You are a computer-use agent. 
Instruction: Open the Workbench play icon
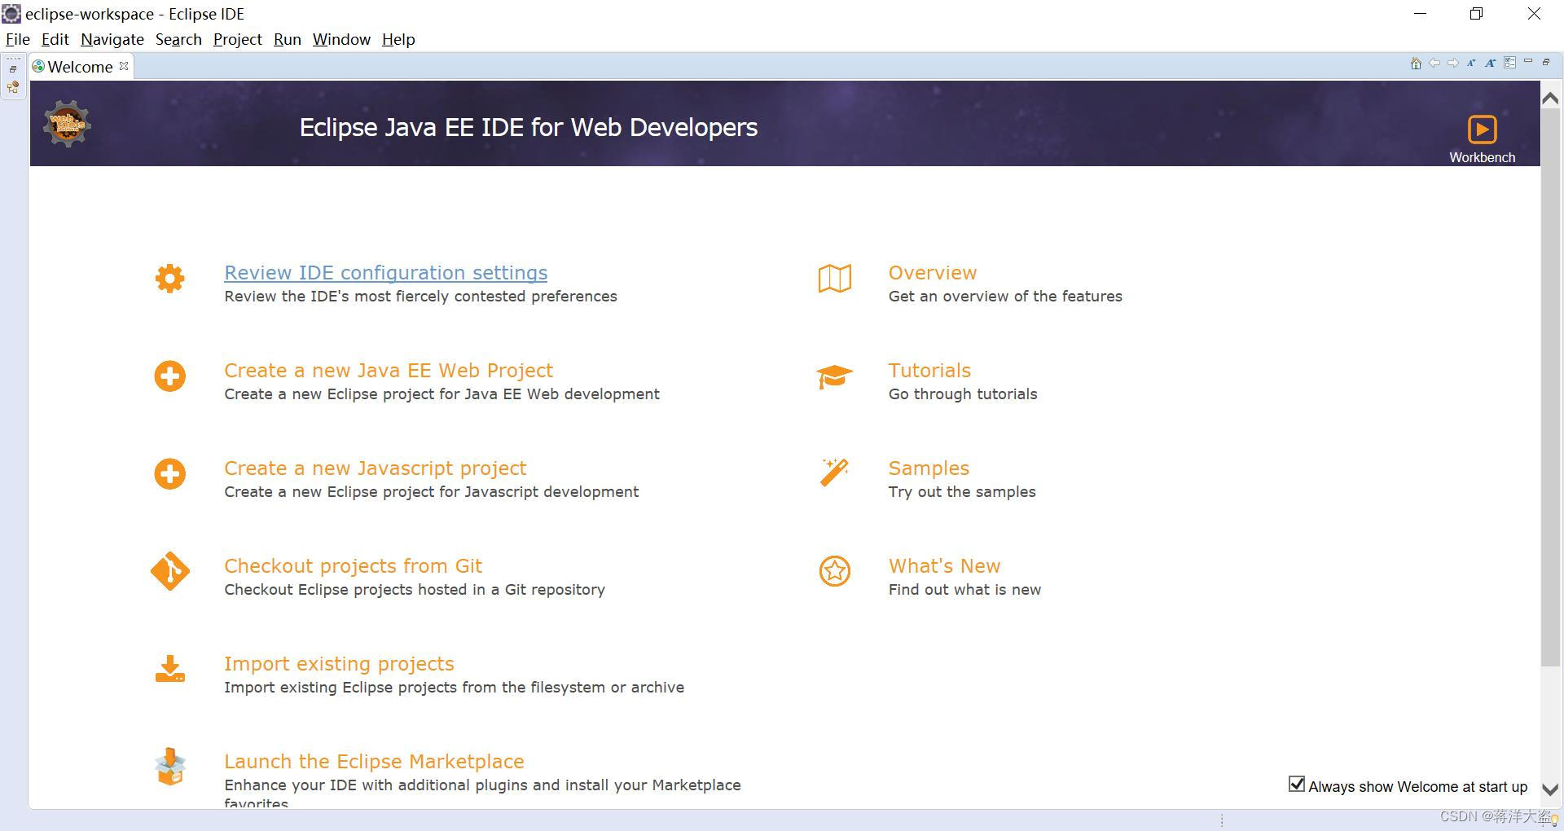coord(1482,130)
